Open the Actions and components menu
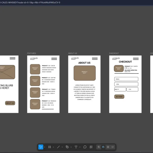The image size is (153, 153). click(x=91, y=147)
